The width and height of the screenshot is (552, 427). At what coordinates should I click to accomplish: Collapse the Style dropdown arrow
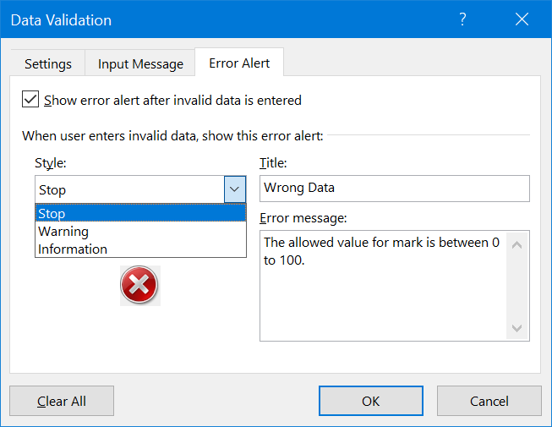(x=235, y=189)
